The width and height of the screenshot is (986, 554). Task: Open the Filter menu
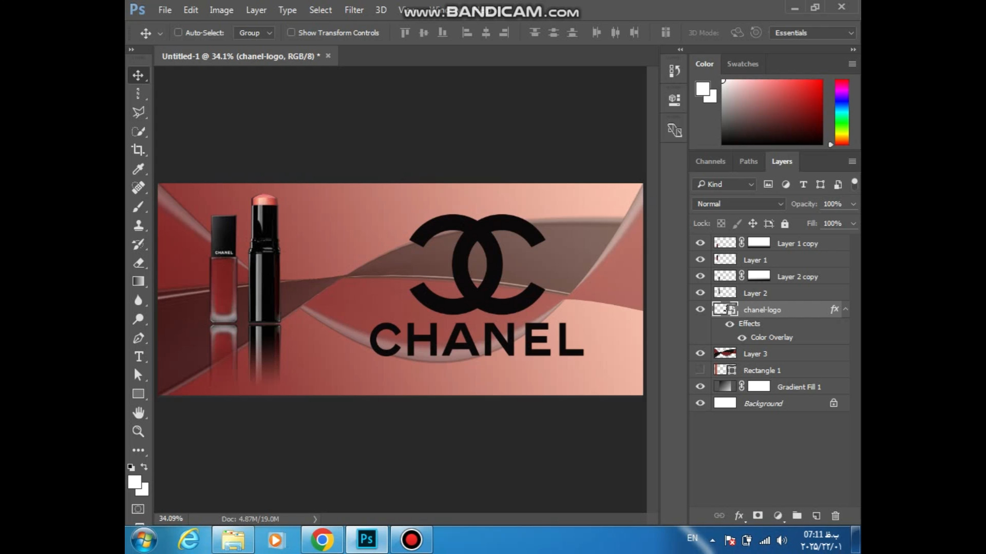coord(354,10)
